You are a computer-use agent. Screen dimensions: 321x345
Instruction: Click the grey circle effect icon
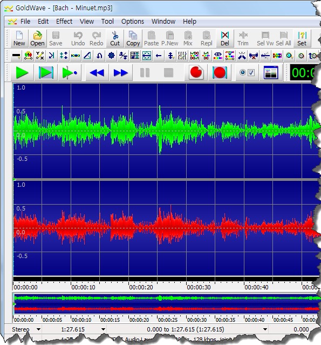[x=301, y=56]
